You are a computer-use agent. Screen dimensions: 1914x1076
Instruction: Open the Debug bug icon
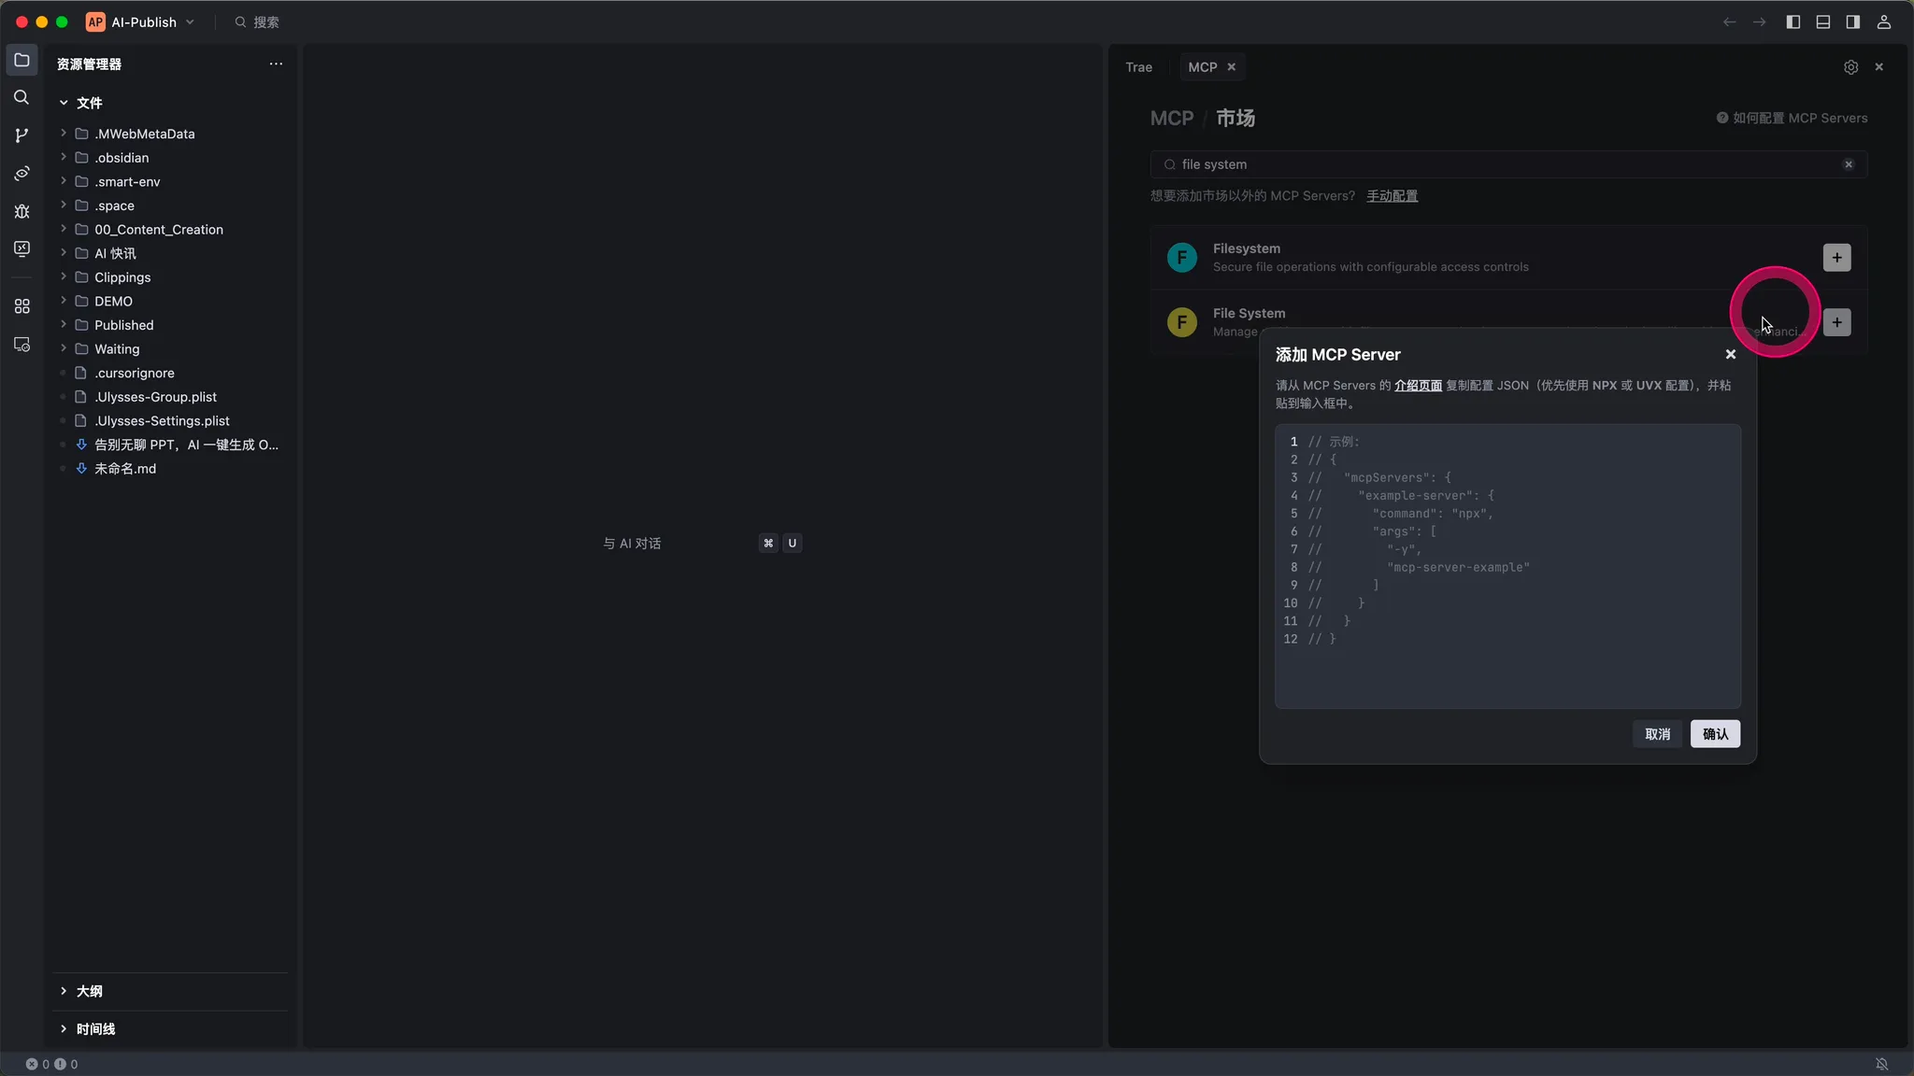(x=21, y=211)
